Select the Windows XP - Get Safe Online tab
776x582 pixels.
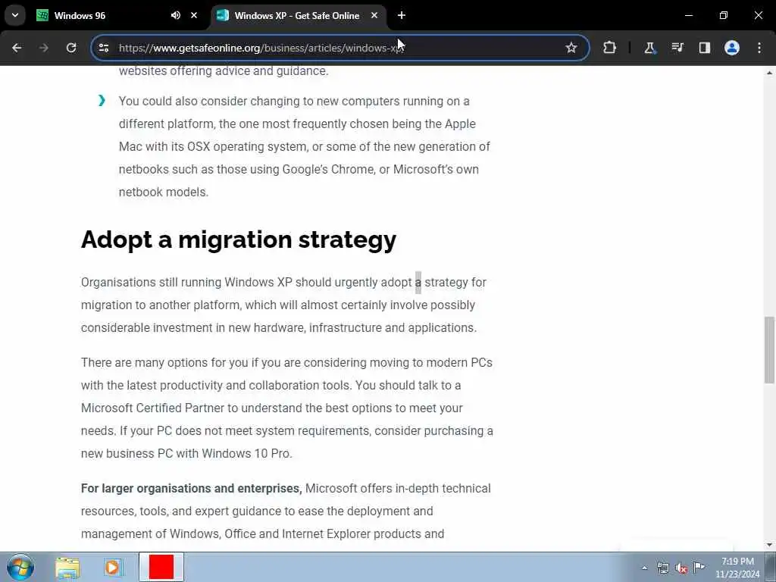click(297, 15)
